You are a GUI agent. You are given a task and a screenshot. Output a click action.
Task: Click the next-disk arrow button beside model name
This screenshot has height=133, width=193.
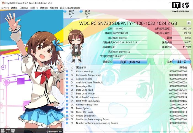189,23
